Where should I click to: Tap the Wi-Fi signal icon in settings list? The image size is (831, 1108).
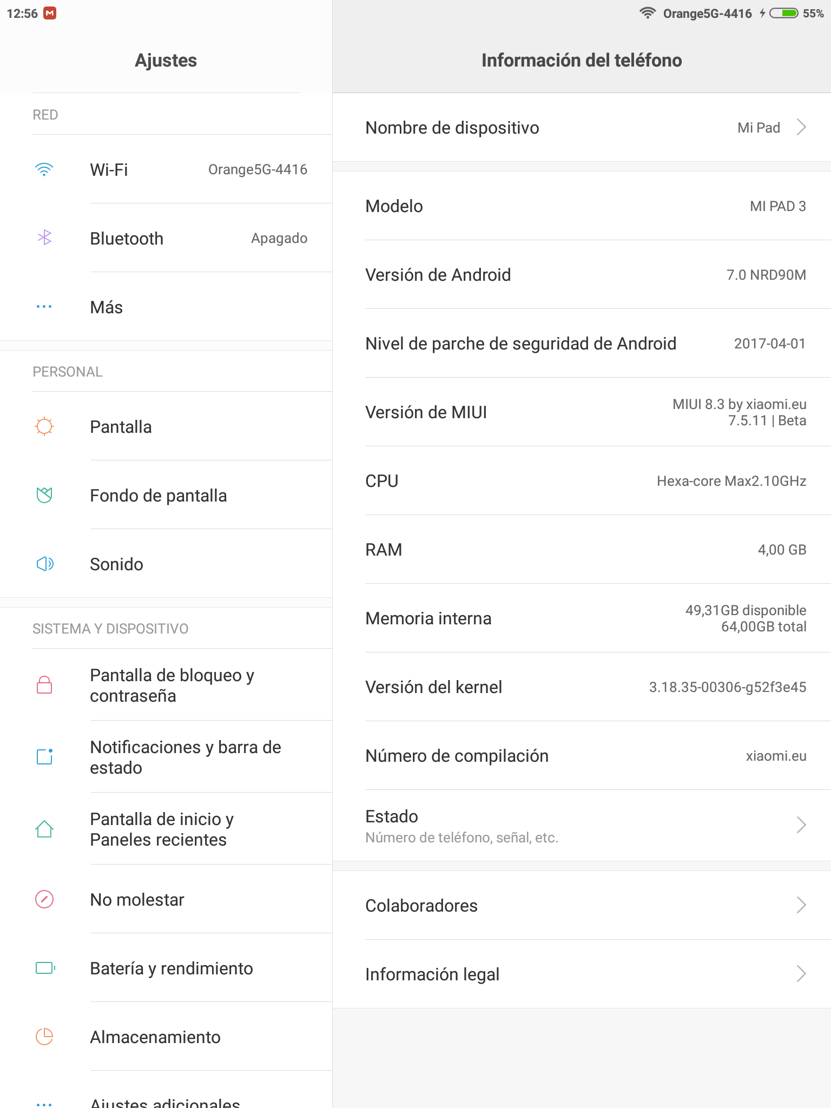[44, 169]
